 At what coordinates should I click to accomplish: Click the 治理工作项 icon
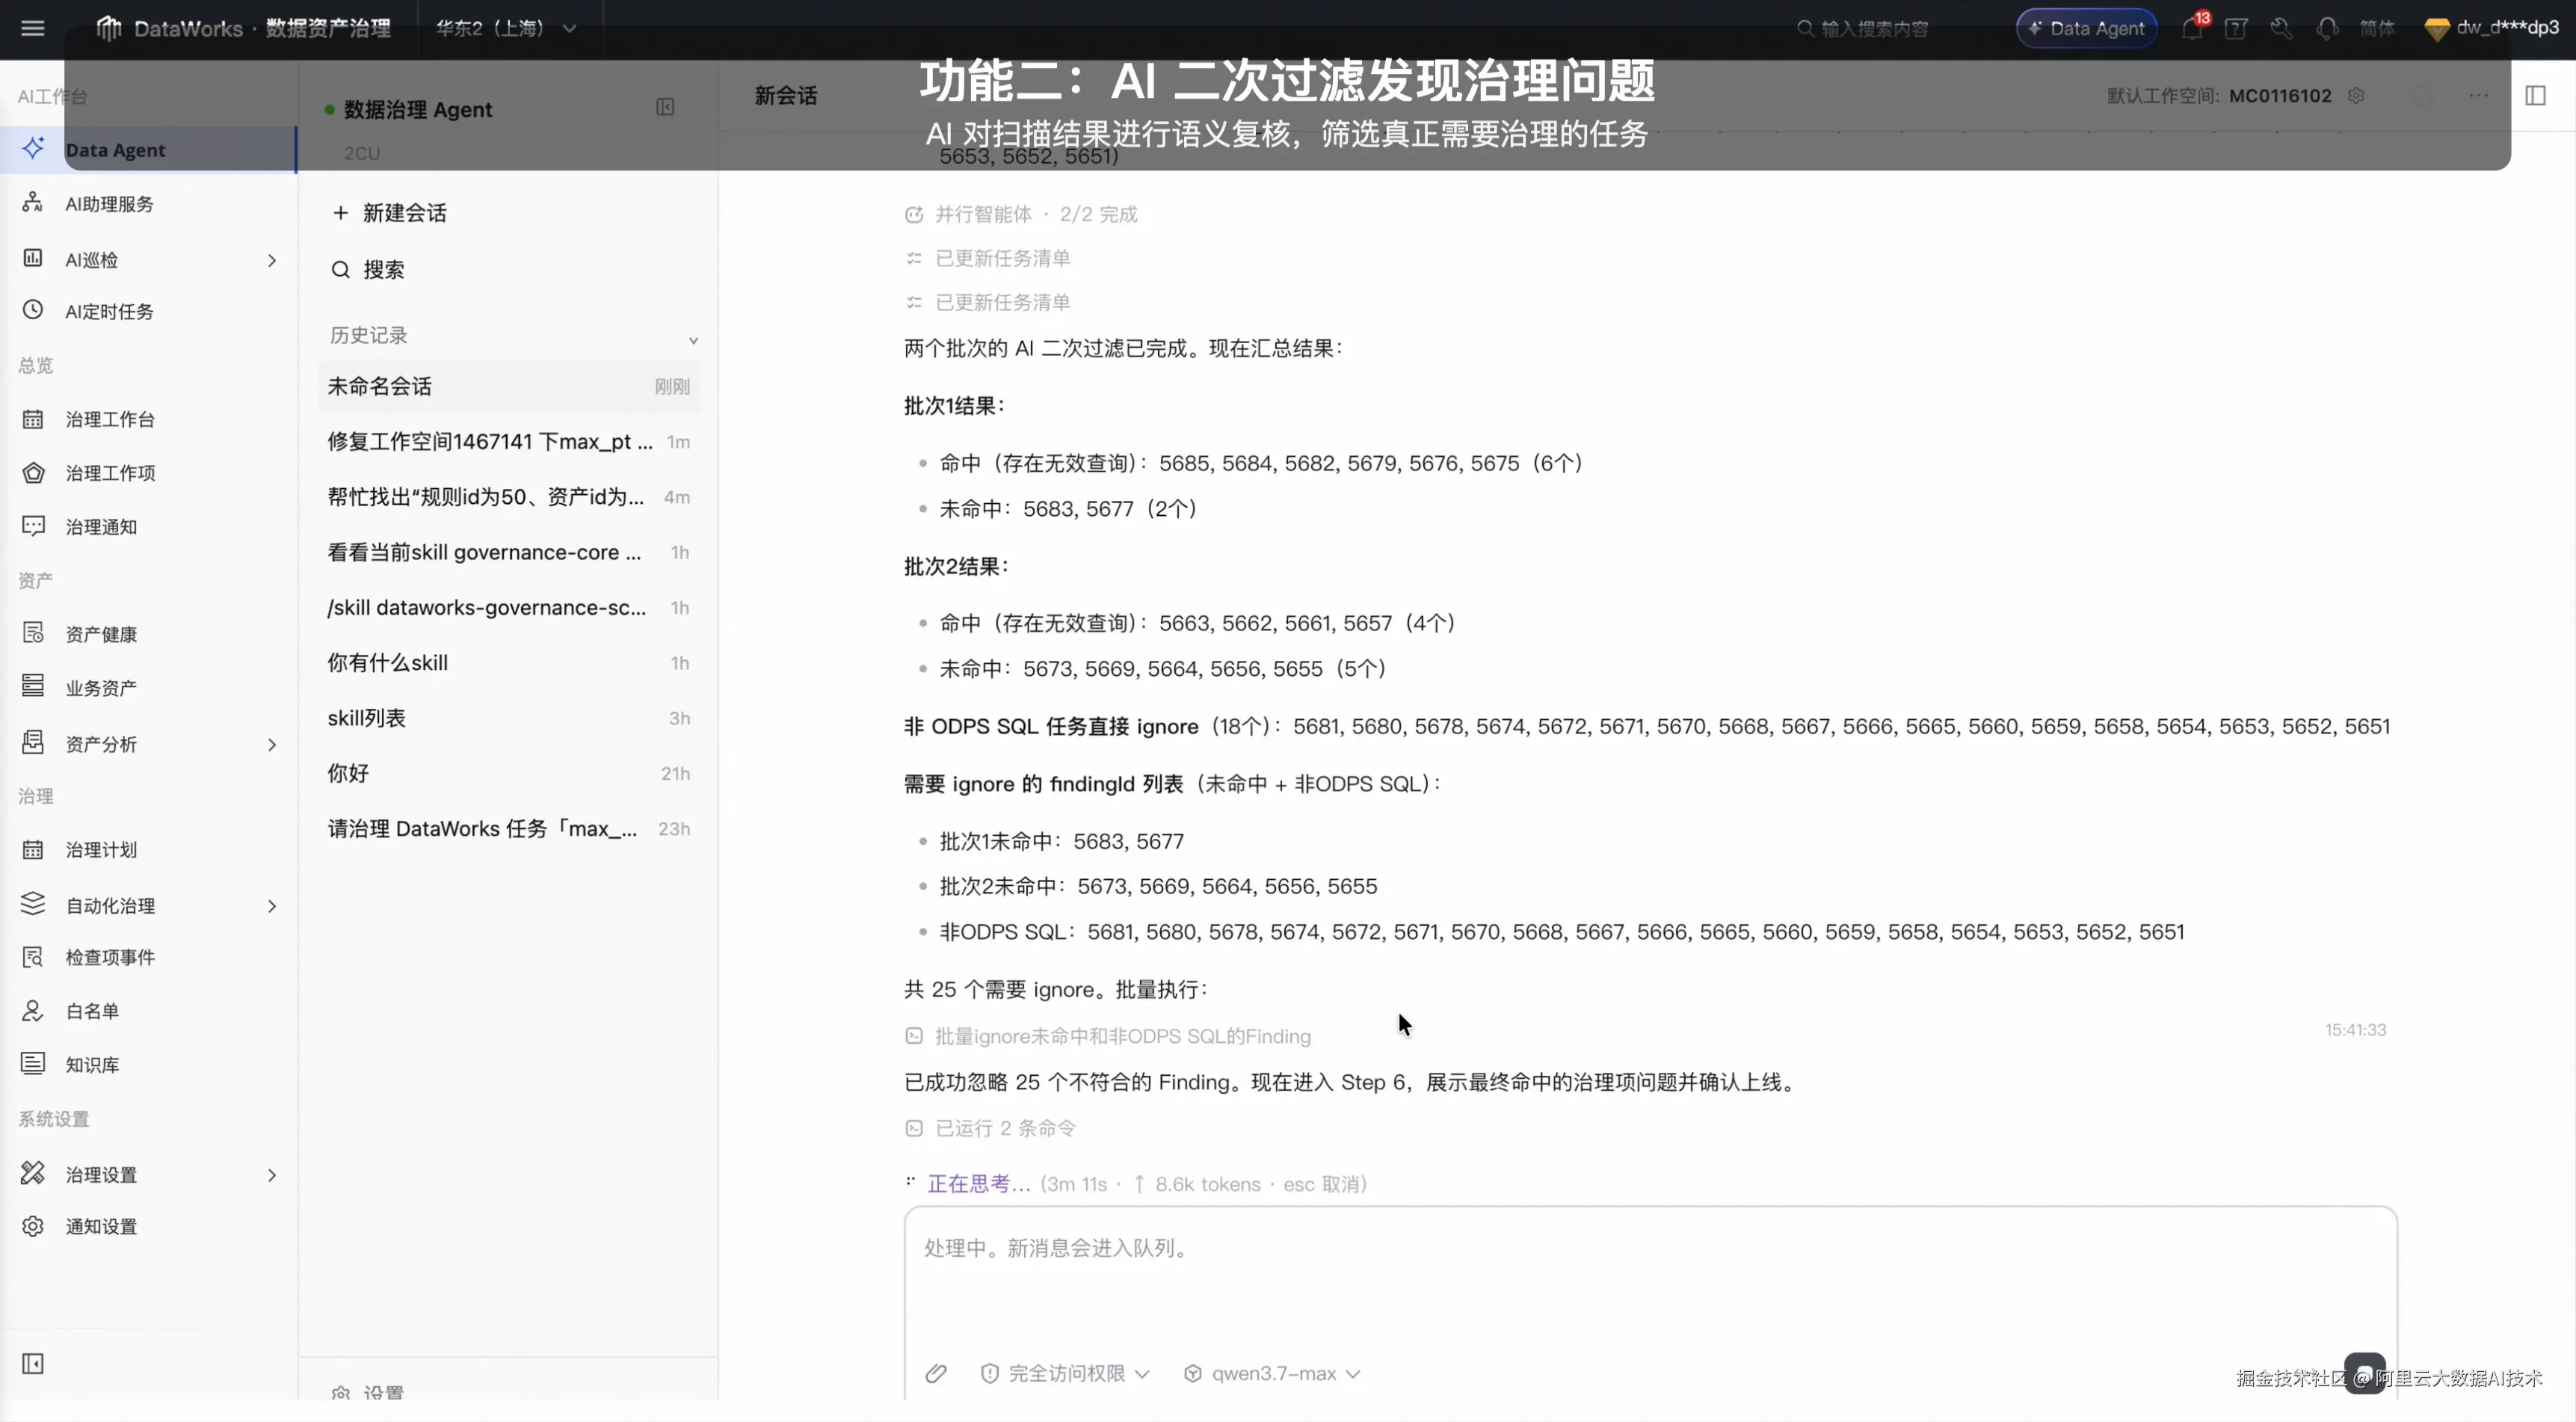coord(33,472)
